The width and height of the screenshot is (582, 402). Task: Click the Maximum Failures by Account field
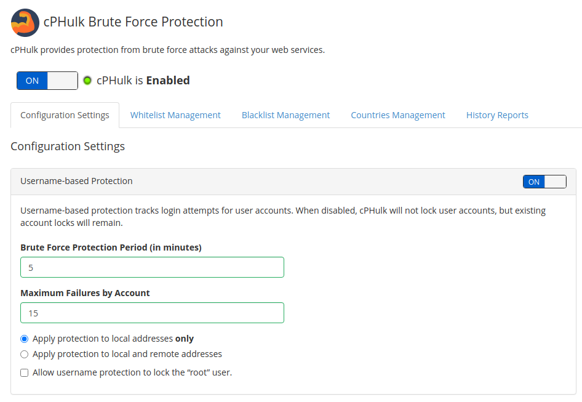(x=152, y=313)
